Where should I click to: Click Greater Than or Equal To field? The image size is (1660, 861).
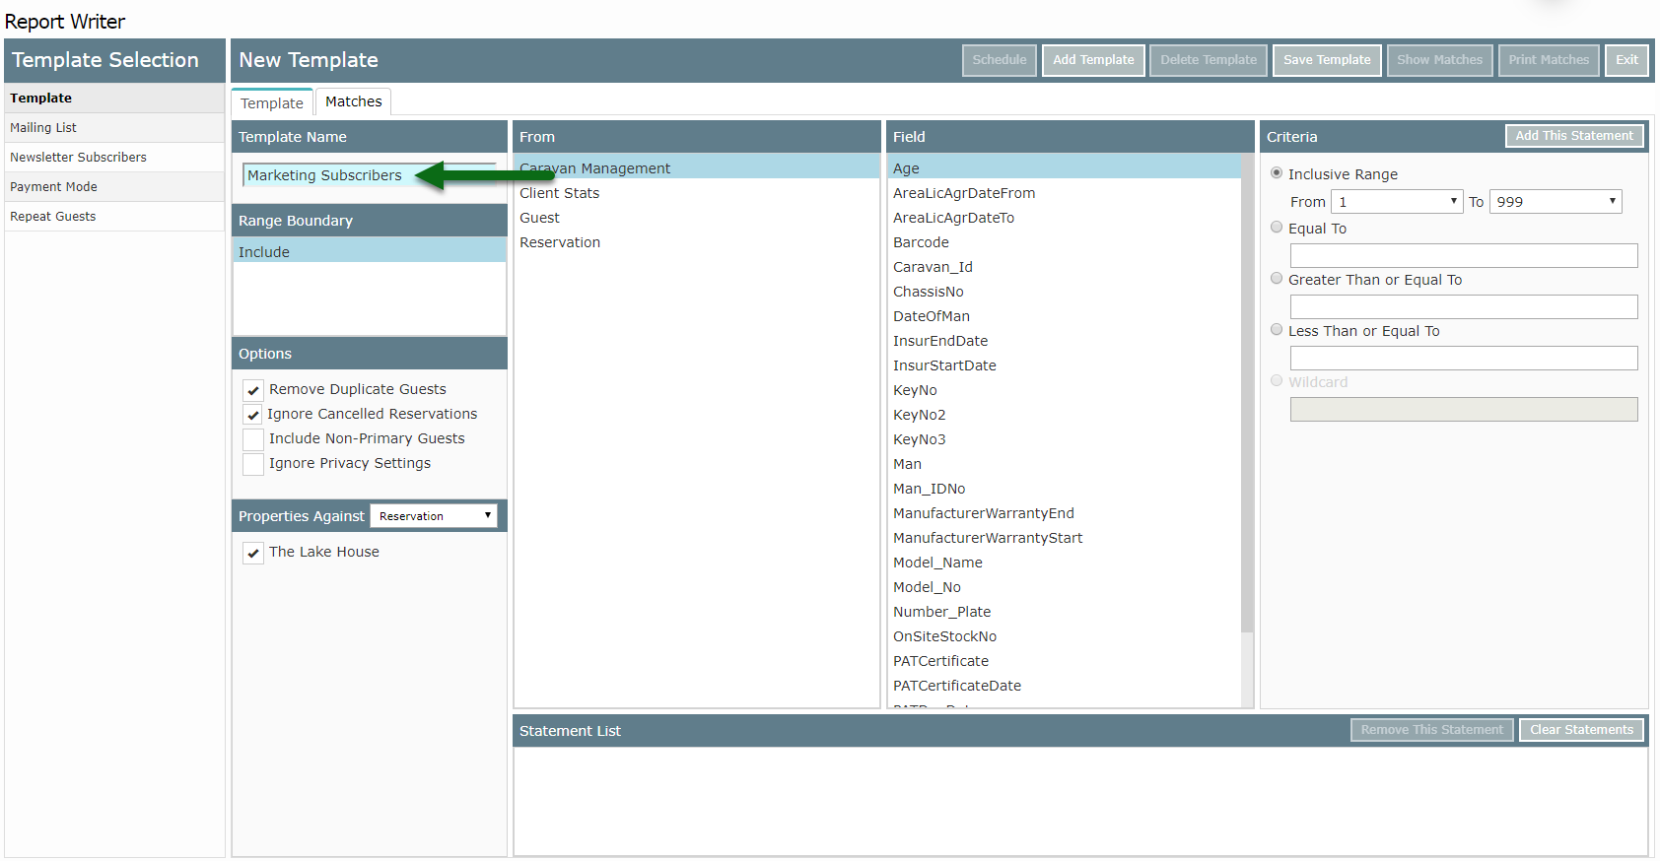click(1464, 307)
